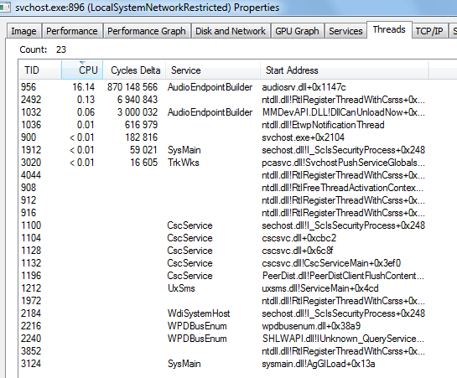Open the Performance tab

[x=72, y=31]
